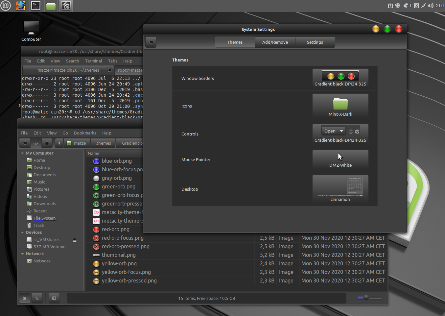Open the file manager View menu
Image resolution: width=445 pixels, height=316 pixels.
pyautogui.click(x=52, y=133)
